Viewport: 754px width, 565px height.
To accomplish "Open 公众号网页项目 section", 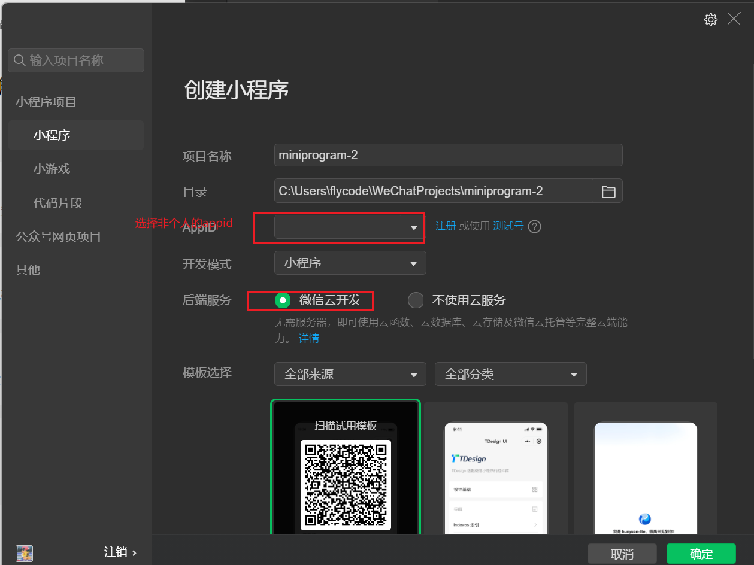I will (58, 237).
